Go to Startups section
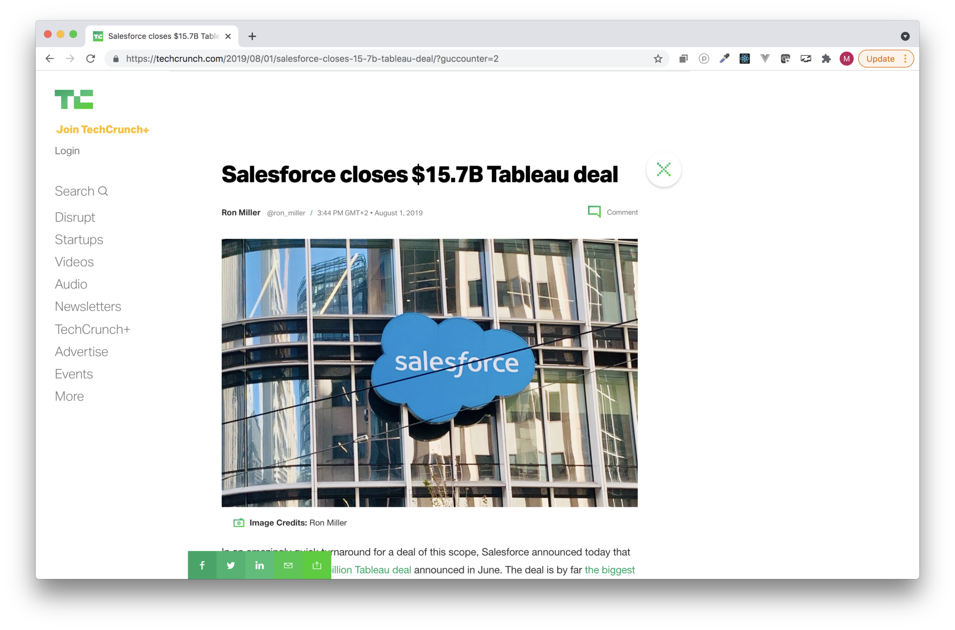 79,239
